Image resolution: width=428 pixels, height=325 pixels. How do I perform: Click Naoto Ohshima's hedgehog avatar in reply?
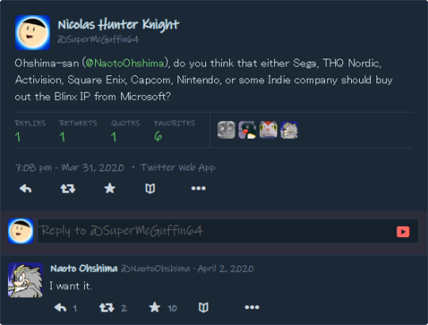tap(25, 280)
